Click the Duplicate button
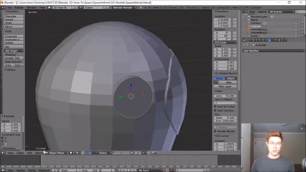 pos(14,36)
